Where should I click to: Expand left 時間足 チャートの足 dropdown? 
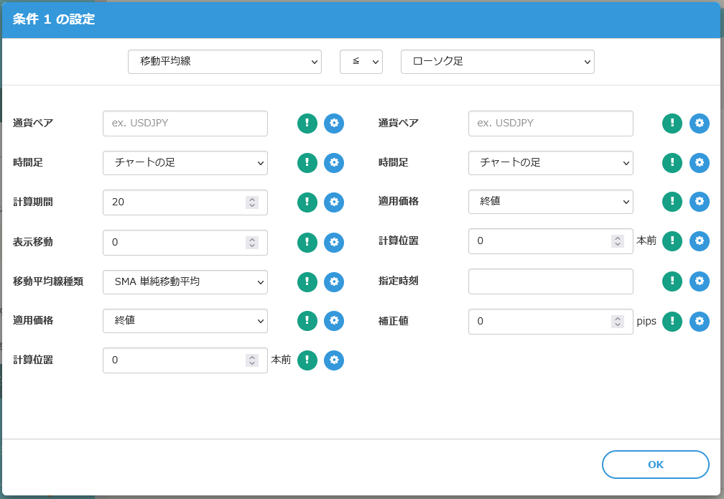(x=185, y=163)
